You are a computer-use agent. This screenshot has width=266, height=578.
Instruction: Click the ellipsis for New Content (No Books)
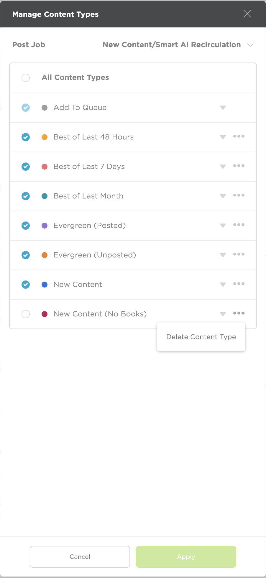(239, 313)
